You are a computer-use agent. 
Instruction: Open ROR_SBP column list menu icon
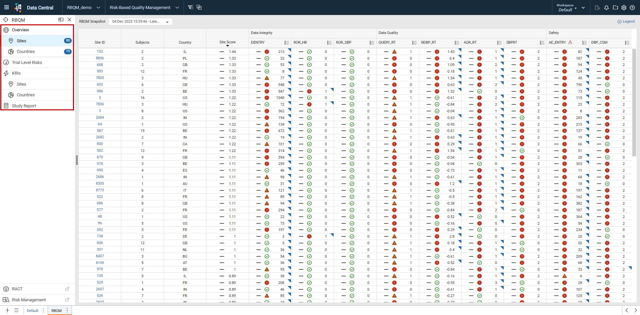click(372, 43)
